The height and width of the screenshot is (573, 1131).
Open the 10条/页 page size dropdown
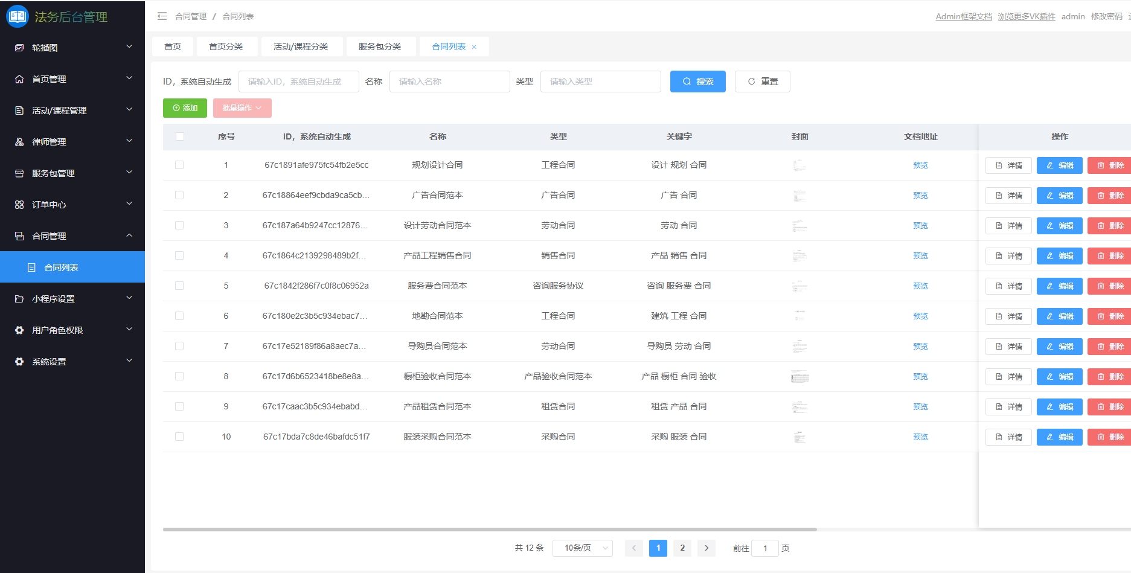[583, 548]
